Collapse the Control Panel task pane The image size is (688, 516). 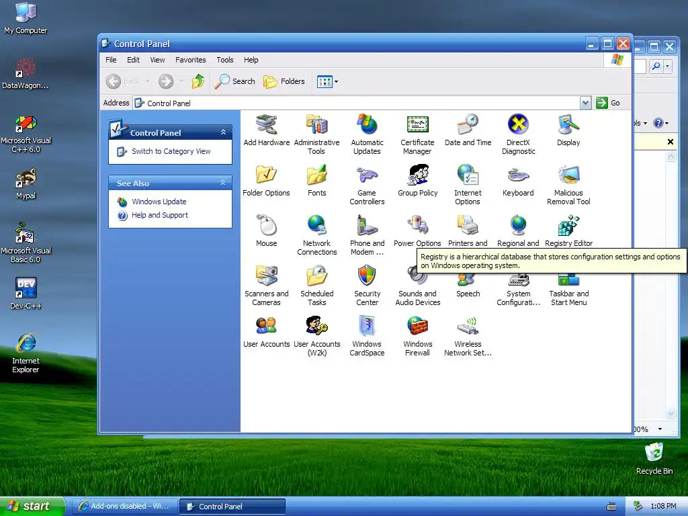click(x=223, y=132)
